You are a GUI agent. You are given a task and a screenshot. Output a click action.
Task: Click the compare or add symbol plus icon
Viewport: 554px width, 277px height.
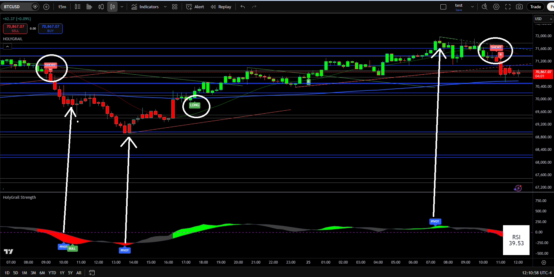click(46, 7)
